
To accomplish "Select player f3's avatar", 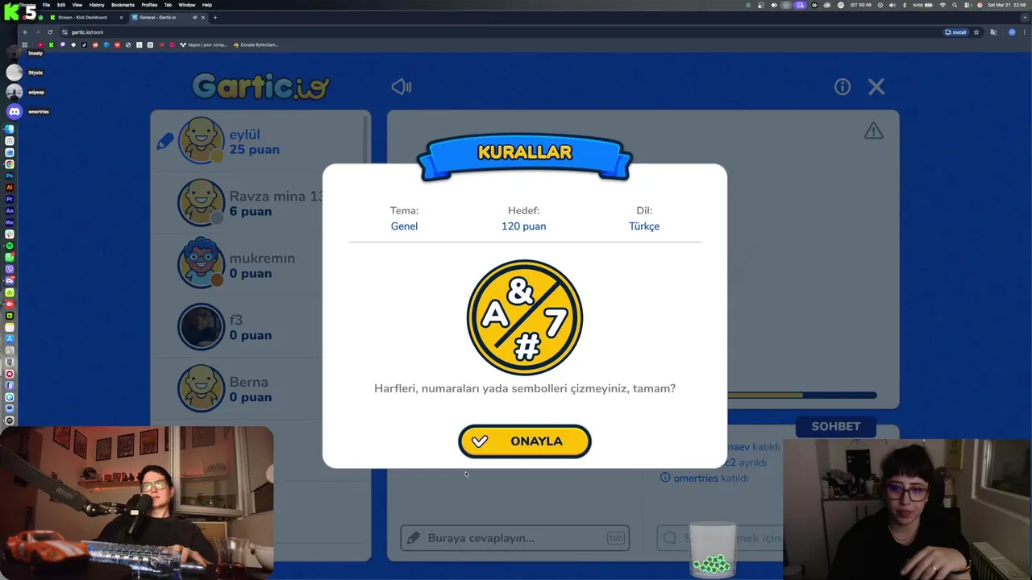I will [201, 326].
